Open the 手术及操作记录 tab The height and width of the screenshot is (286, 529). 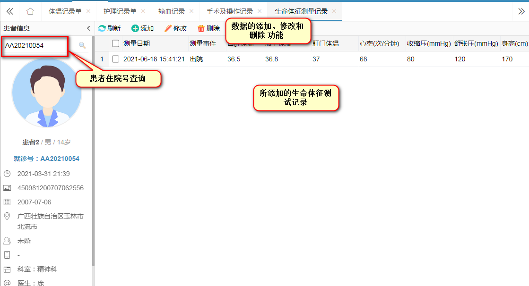(x=230, y=11)
